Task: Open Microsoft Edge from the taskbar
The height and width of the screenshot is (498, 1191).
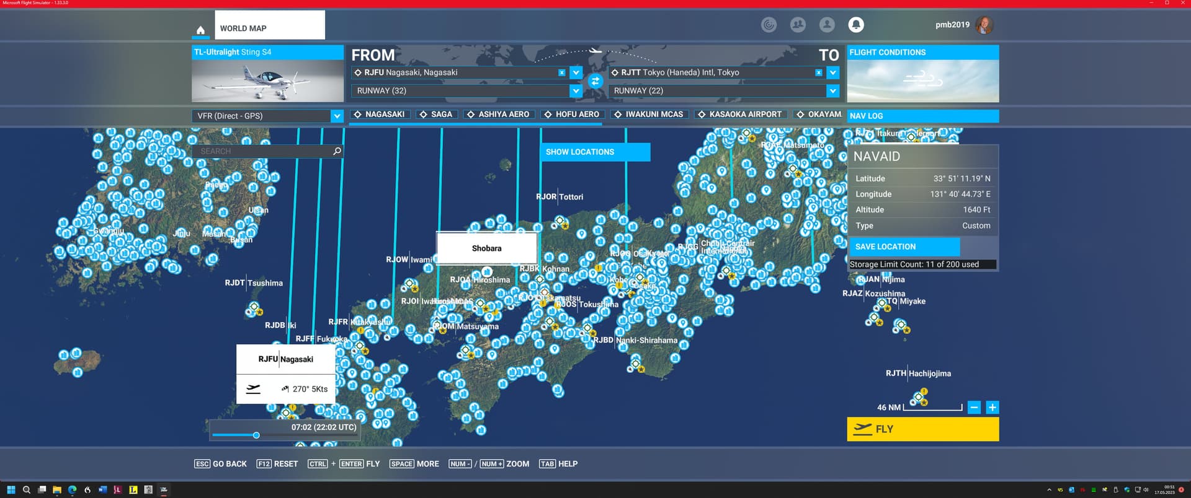Action: point(72,490)
